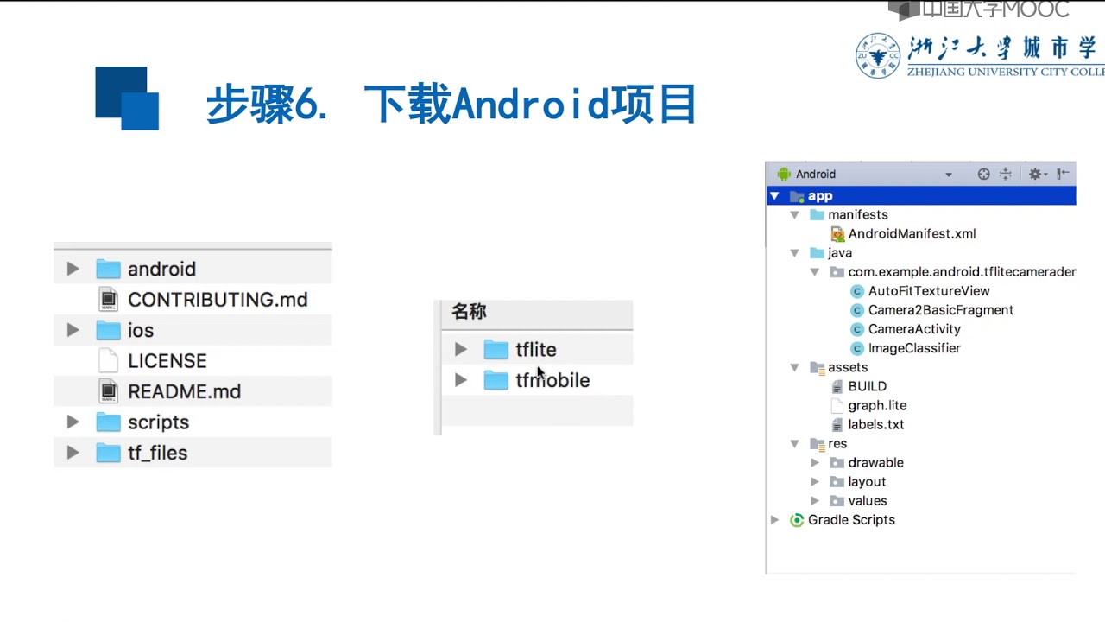Click the CameraActivity class icon
This screenshot has width=1105, height=622.
click(857, 329)
